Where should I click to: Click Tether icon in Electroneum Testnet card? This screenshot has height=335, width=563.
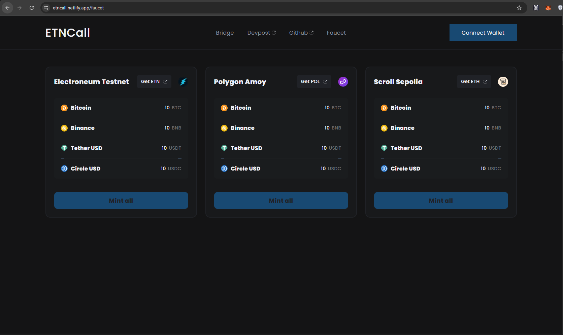pyautogui.click(x=64, y=148)
